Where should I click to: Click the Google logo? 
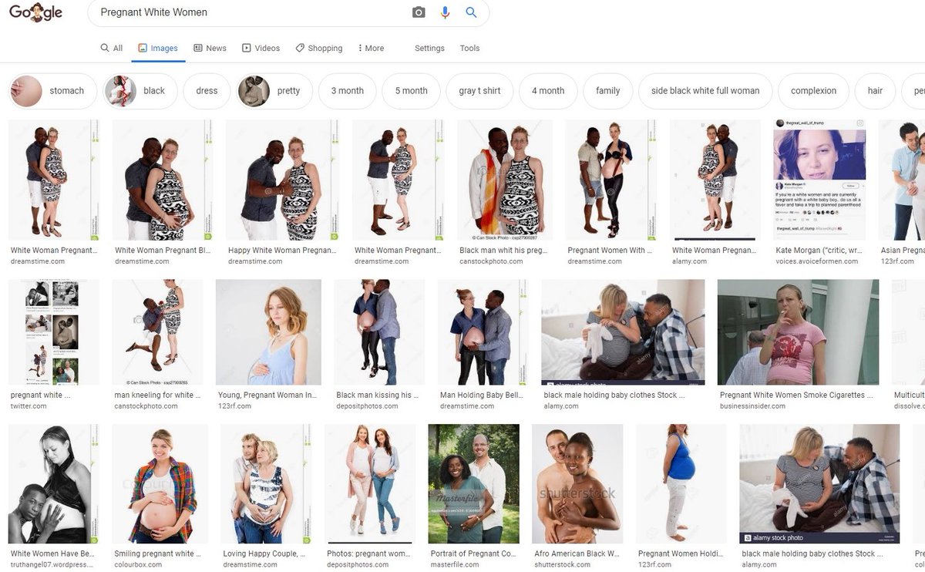[35, 13]
